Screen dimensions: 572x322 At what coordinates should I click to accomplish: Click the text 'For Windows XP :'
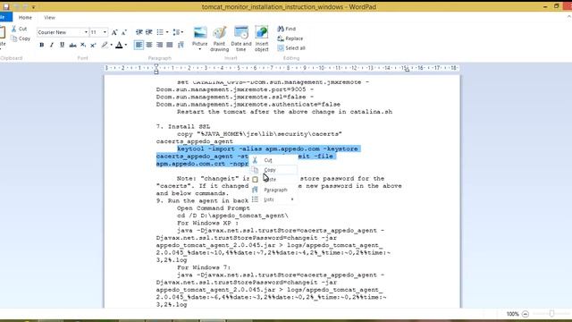pyautogui.click(x=207, y=223)
